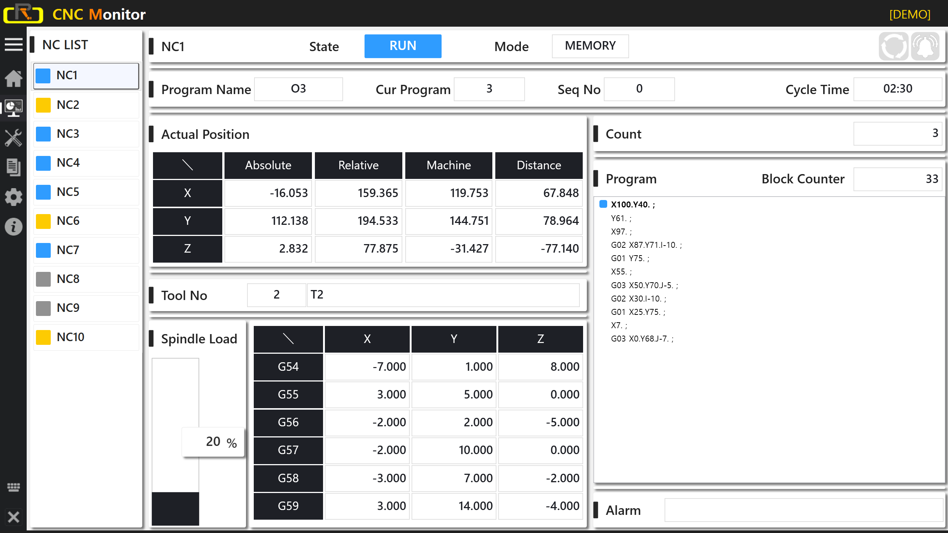Click the Alarm message field
This screenshot has width=948, height=533.
[804, 510]
